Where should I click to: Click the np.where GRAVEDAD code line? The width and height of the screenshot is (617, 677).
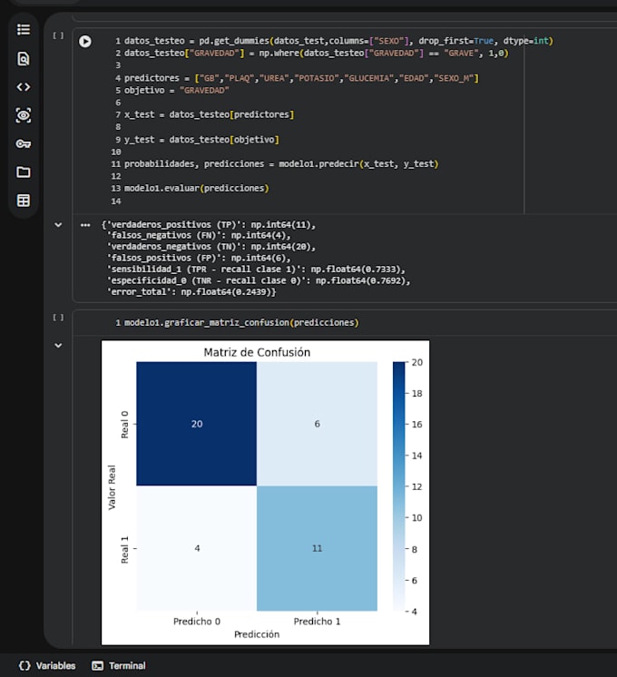pos(317,54)
